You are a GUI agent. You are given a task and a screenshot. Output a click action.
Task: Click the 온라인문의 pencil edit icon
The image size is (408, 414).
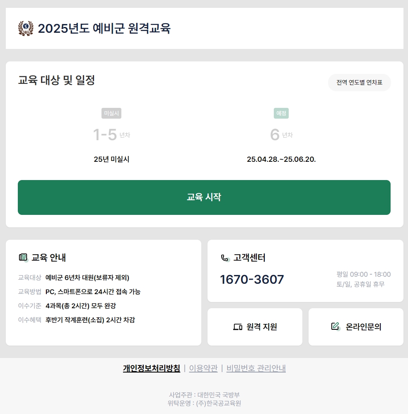coord(335,326)
